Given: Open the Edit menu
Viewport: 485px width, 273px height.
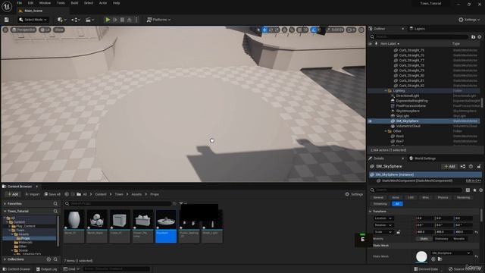Looking at the screenshot, I should click(30, 3).
